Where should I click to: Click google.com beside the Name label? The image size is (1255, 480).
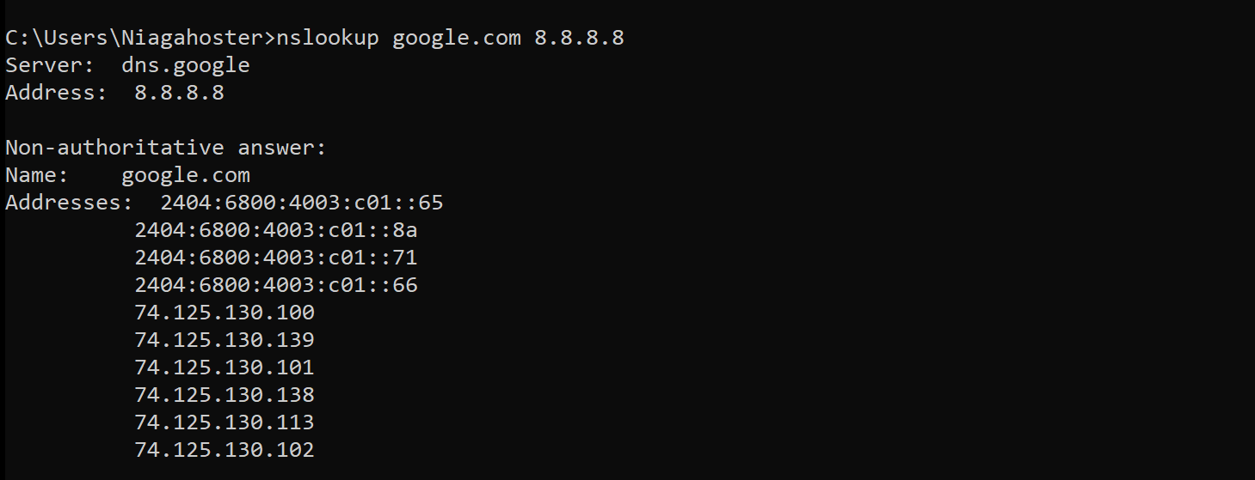click(185, 175)
